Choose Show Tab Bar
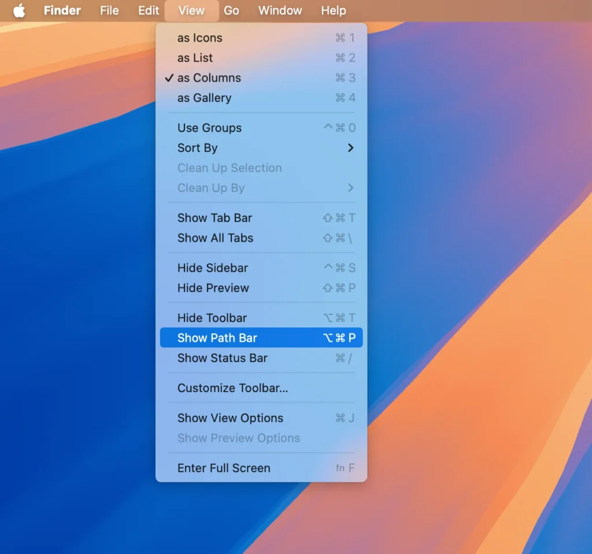Image resolution: width=592 pixels, height=554 pixels. pyautogui.click(x=261, y=218)
